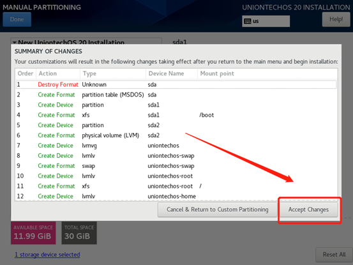Click the MANUAL PARTITIONING heading

pyautogui.click(x=41, y=7)
